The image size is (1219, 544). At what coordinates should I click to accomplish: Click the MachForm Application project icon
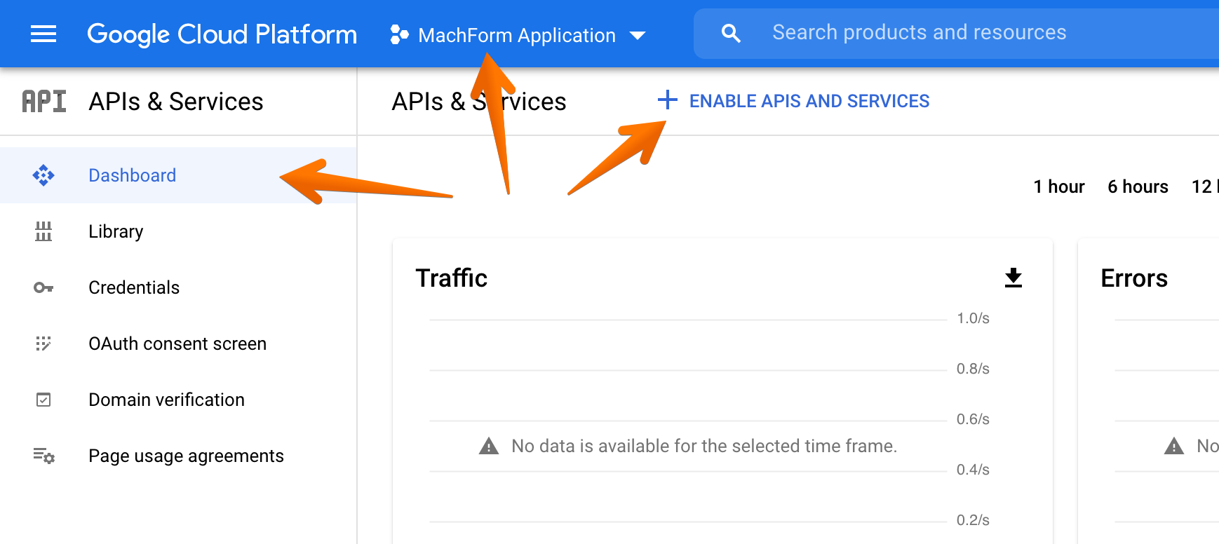click(x=399, y=34)
